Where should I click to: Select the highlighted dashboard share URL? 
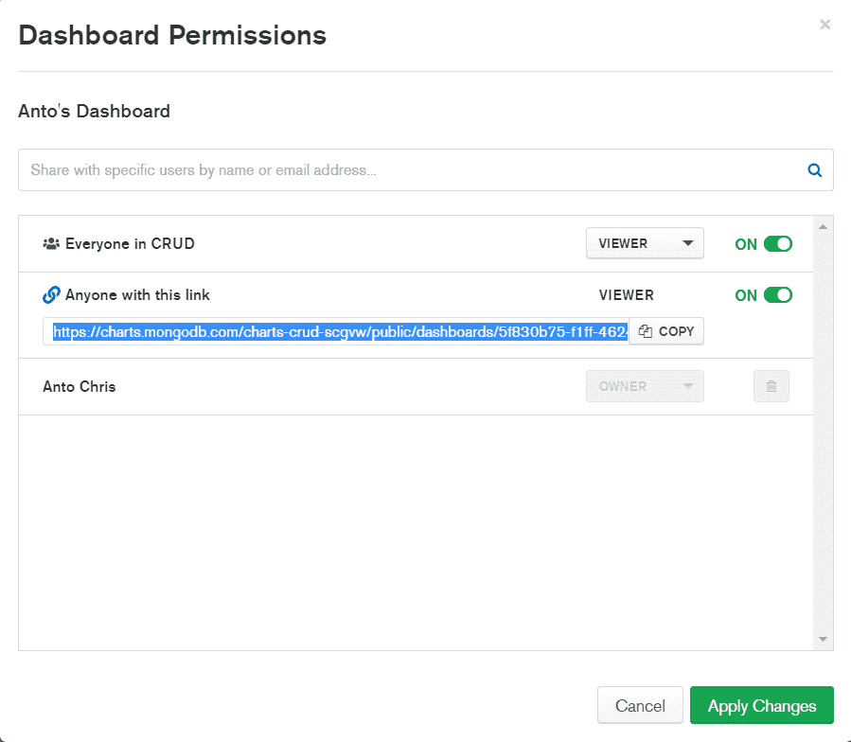[x=341, y=331]
